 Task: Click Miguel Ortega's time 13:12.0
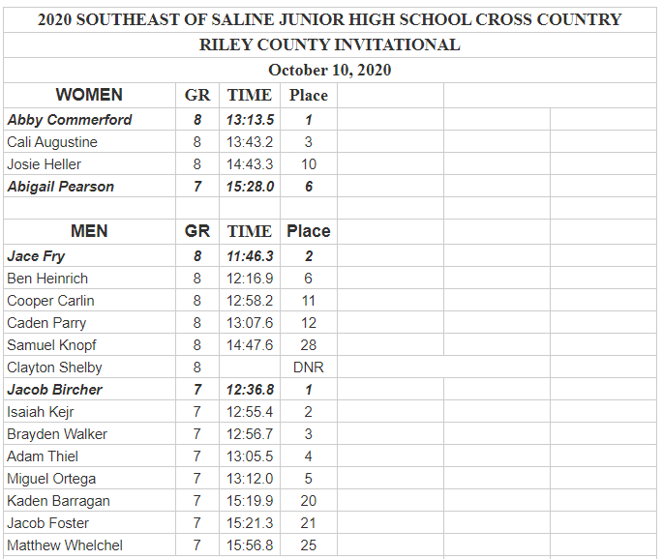250,479
